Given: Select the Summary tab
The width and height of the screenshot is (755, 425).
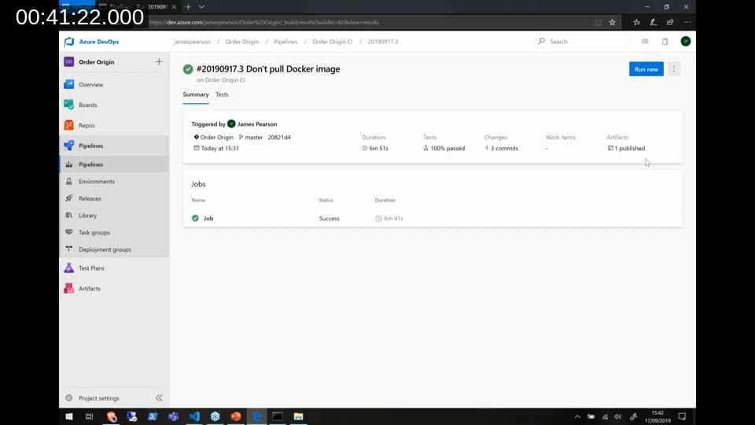Looking at the screenshot, I should [196, 94].
